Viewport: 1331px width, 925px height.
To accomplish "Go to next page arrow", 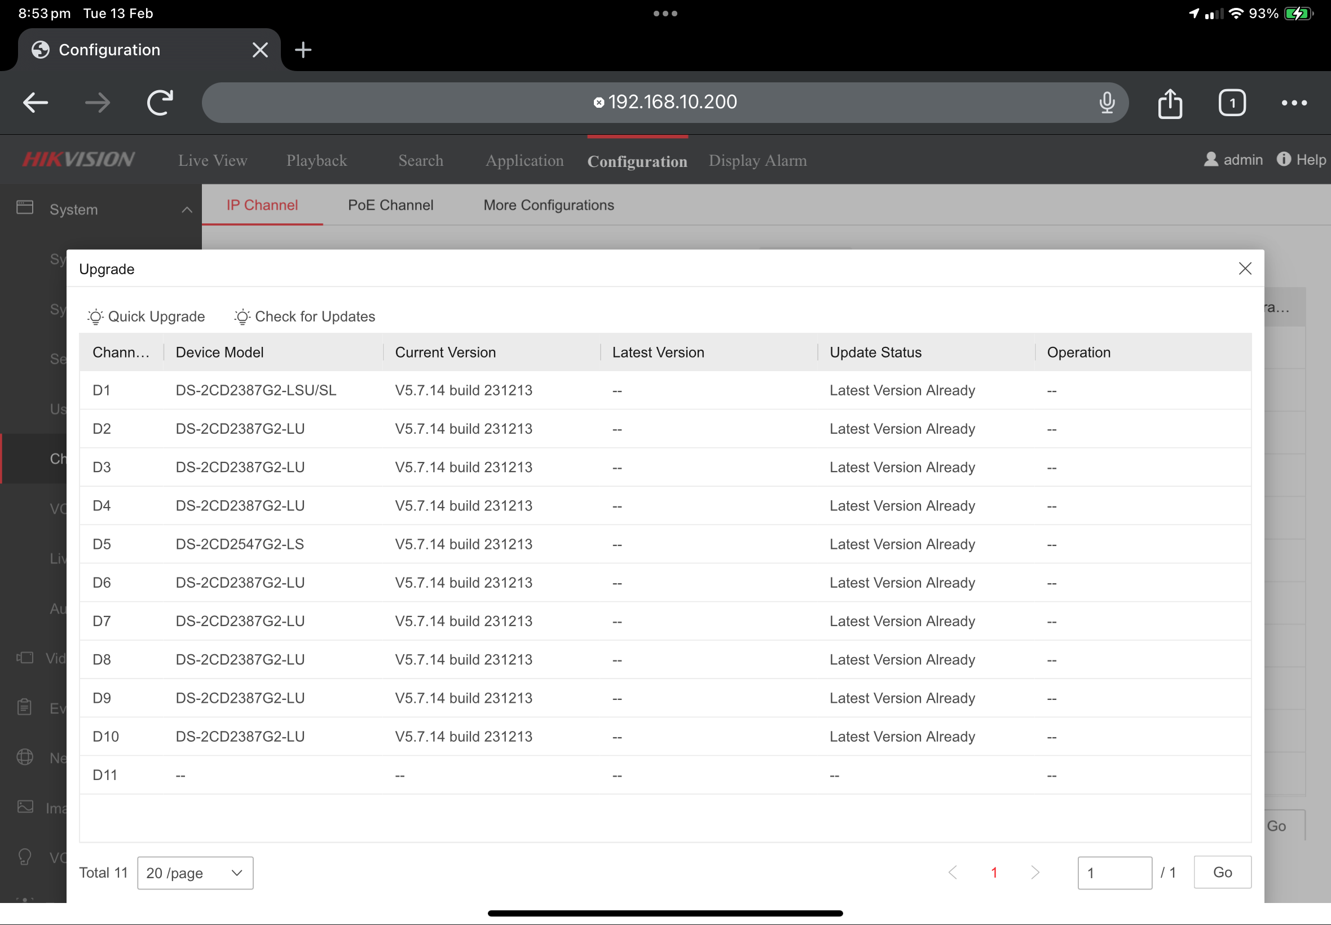I will pos(1035,872).
